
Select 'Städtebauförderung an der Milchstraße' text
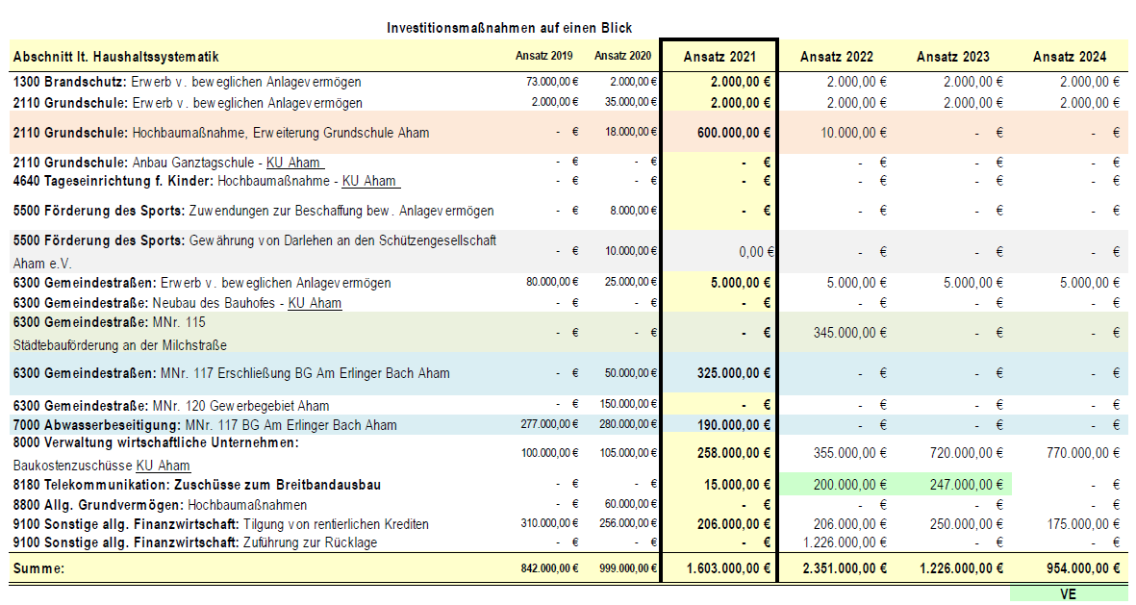(119, 345)
